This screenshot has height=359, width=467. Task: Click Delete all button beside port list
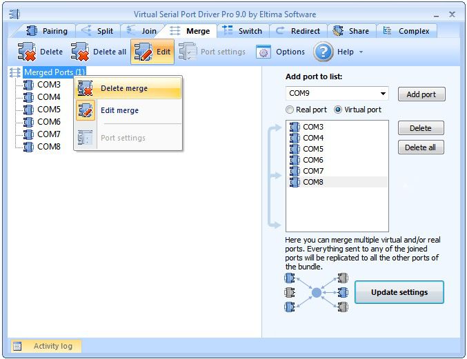[x=421, y=147]
